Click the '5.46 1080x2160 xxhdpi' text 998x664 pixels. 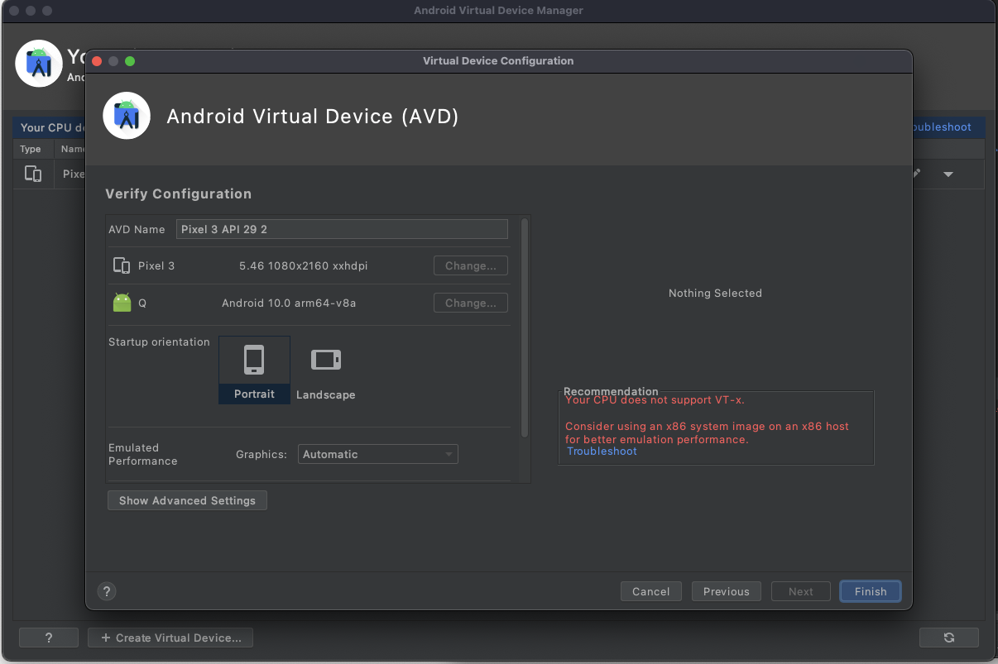304,265
